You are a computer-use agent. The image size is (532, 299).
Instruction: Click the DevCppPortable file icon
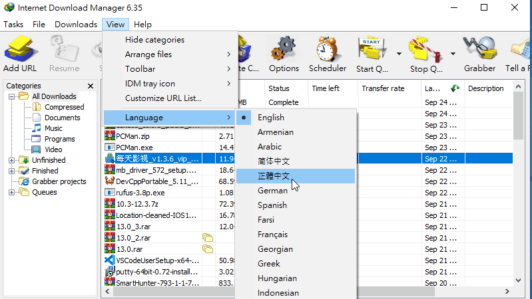[x=110, y=181]
